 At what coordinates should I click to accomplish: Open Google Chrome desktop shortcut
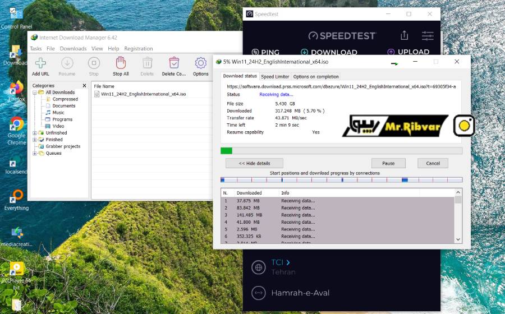pos(16,124)
